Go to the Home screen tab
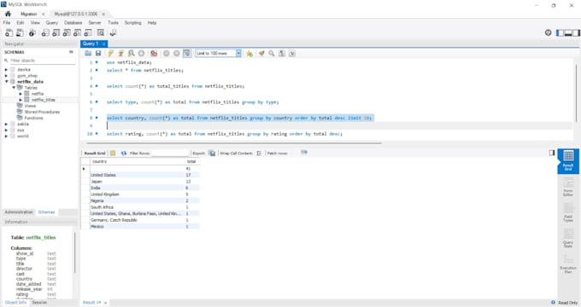Screen dimensions: 581x307 [x=9, y=14]
